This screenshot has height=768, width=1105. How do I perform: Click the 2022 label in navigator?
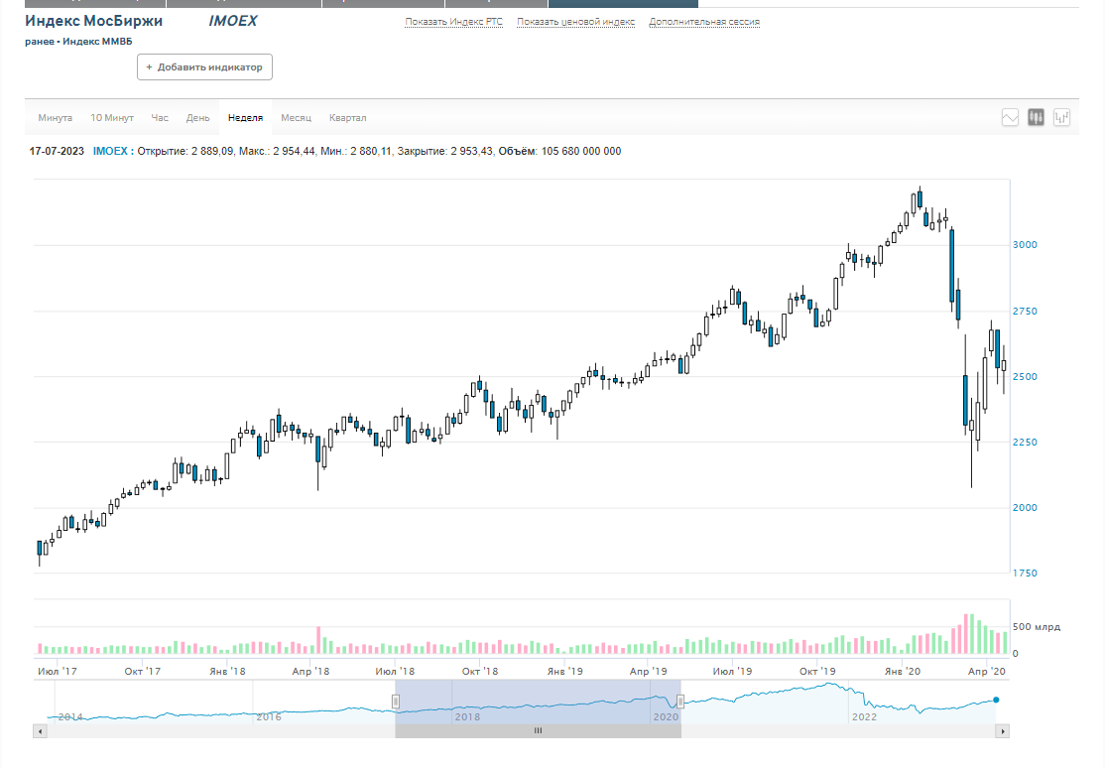[x=865, y=717]
